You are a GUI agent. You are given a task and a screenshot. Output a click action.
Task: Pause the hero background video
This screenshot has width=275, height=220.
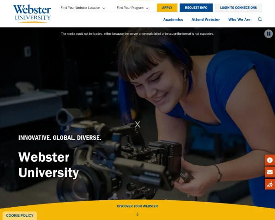click(x=269, y=33)
